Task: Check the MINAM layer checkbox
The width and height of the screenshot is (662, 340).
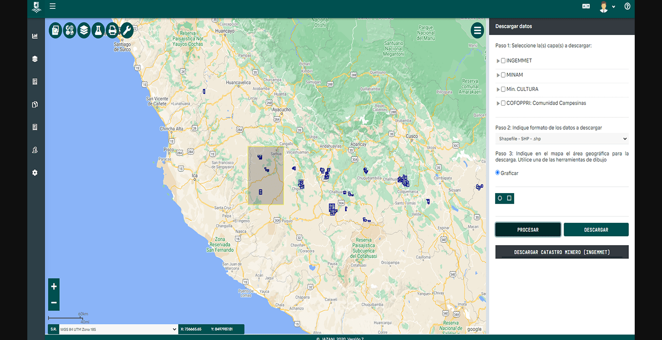Action: (x=503, y=75)
